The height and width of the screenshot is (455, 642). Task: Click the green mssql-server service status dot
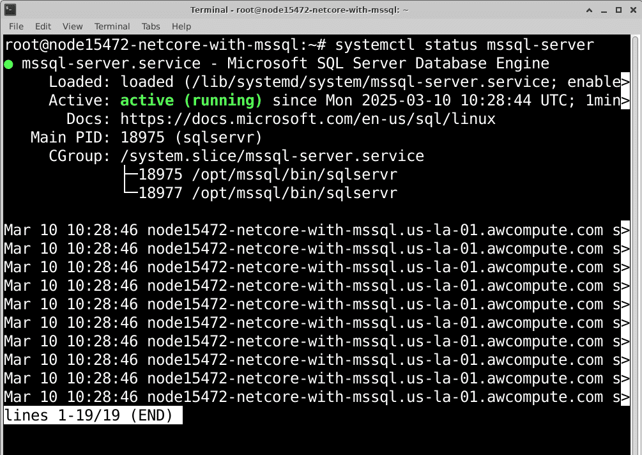9,63
